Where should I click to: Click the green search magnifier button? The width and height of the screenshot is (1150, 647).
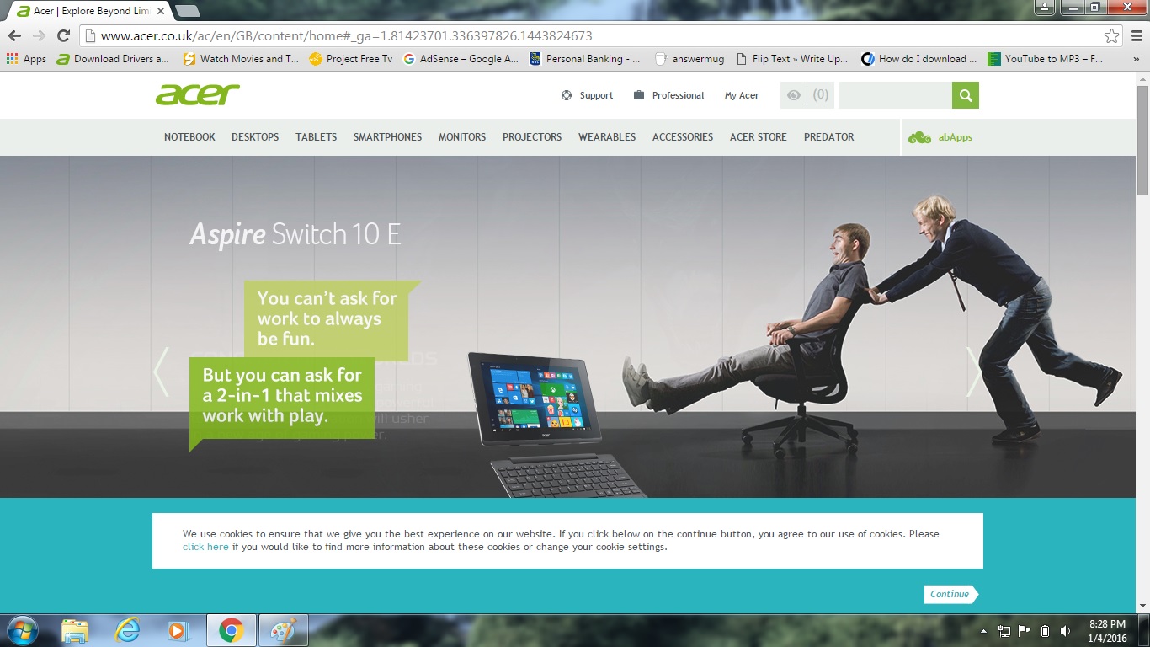[966, 95]
